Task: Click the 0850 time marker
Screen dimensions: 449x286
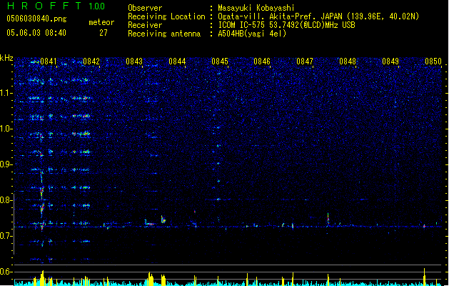Action: [x=433, y=61]
